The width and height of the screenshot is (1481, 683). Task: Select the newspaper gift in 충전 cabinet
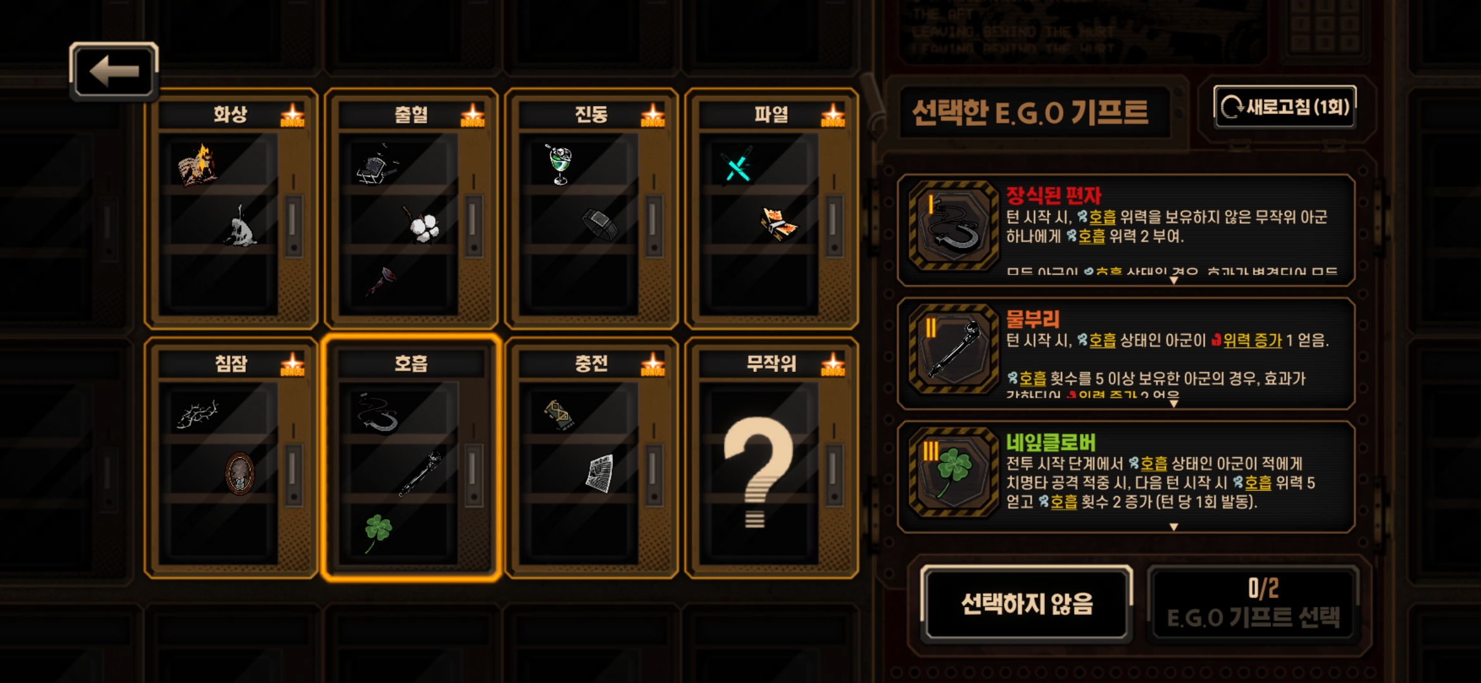(x=599, y=474)
